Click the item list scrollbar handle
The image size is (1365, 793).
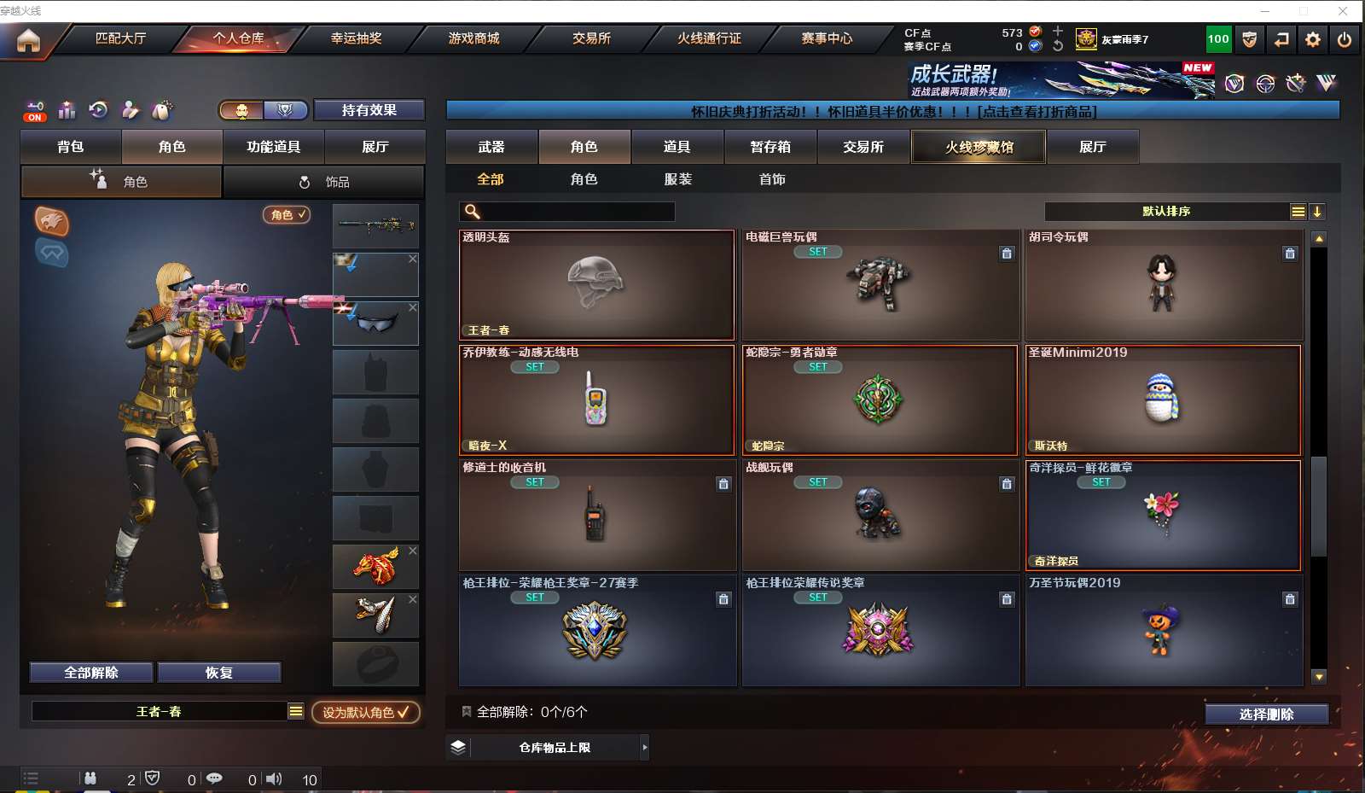pos(1319,507)
